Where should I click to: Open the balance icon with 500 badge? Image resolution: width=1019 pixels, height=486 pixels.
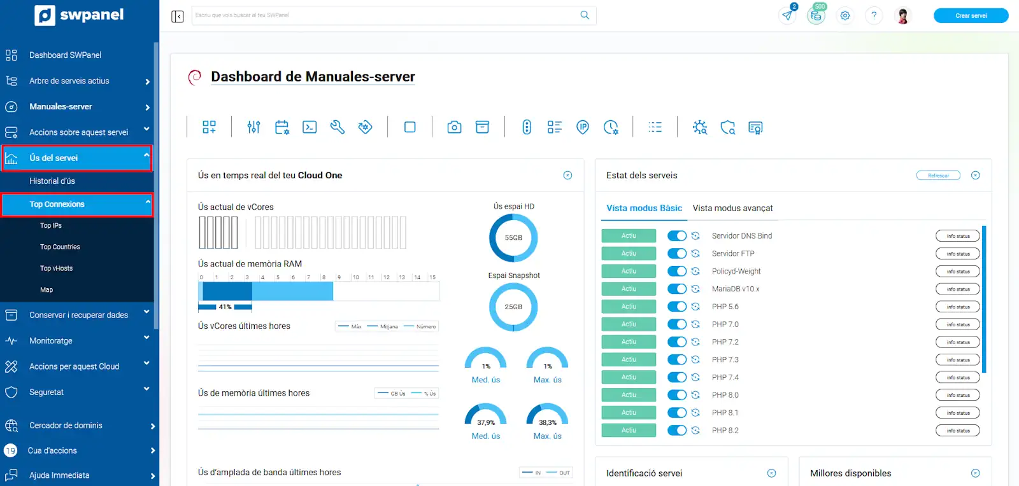(816, 15)
